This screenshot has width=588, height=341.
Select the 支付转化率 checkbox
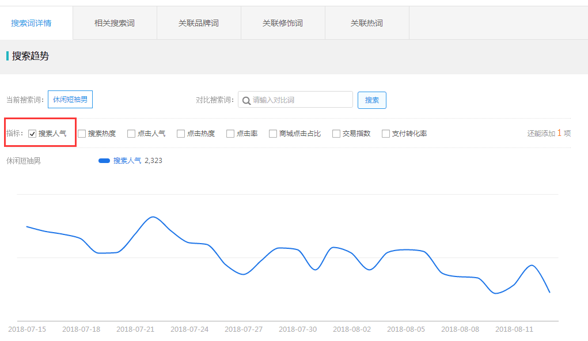tap(385, 133)
